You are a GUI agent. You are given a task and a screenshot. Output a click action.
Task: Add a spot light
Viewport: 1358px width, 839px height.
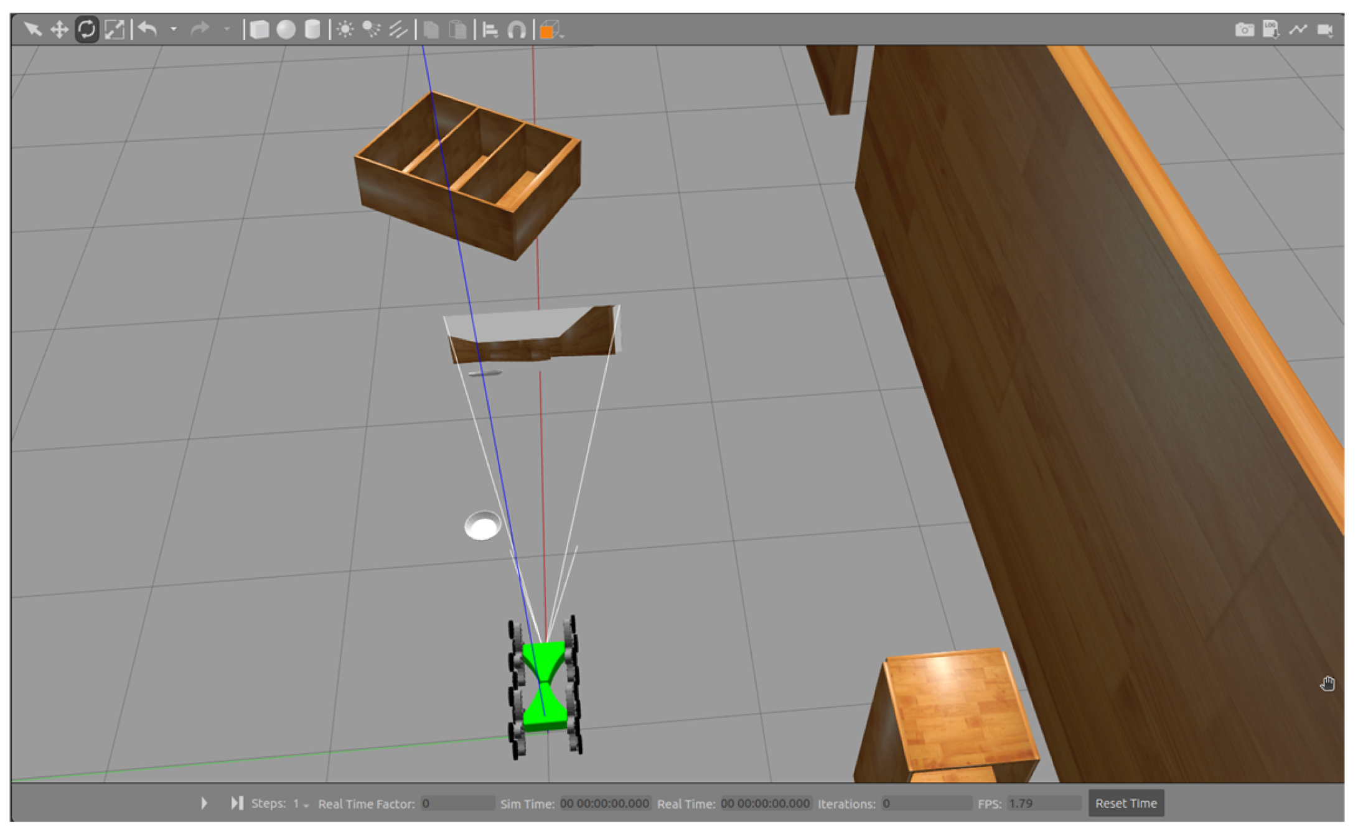[372, 29]
